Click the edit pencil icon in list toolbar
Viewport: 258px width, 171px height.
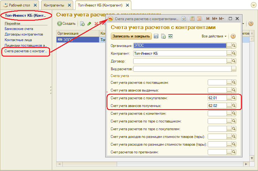(x=89, y=24)
